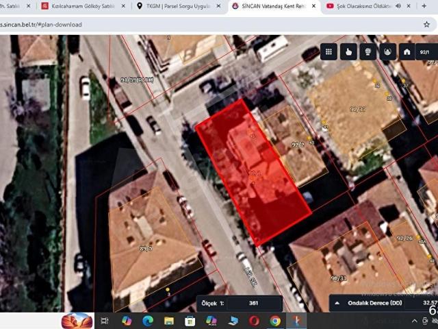Image resolution: width=438 pixels, height=329 pixels.
Task: Open the grid menu icon on map toolbar
Action: (x=328, y=52)
